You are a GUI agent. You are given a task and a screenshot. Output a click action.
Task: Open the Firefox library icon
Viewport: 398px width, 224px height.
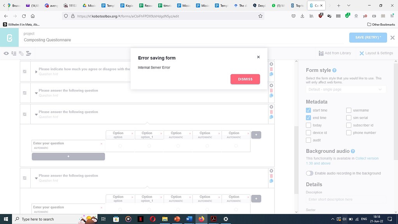[x=311, y=16]
